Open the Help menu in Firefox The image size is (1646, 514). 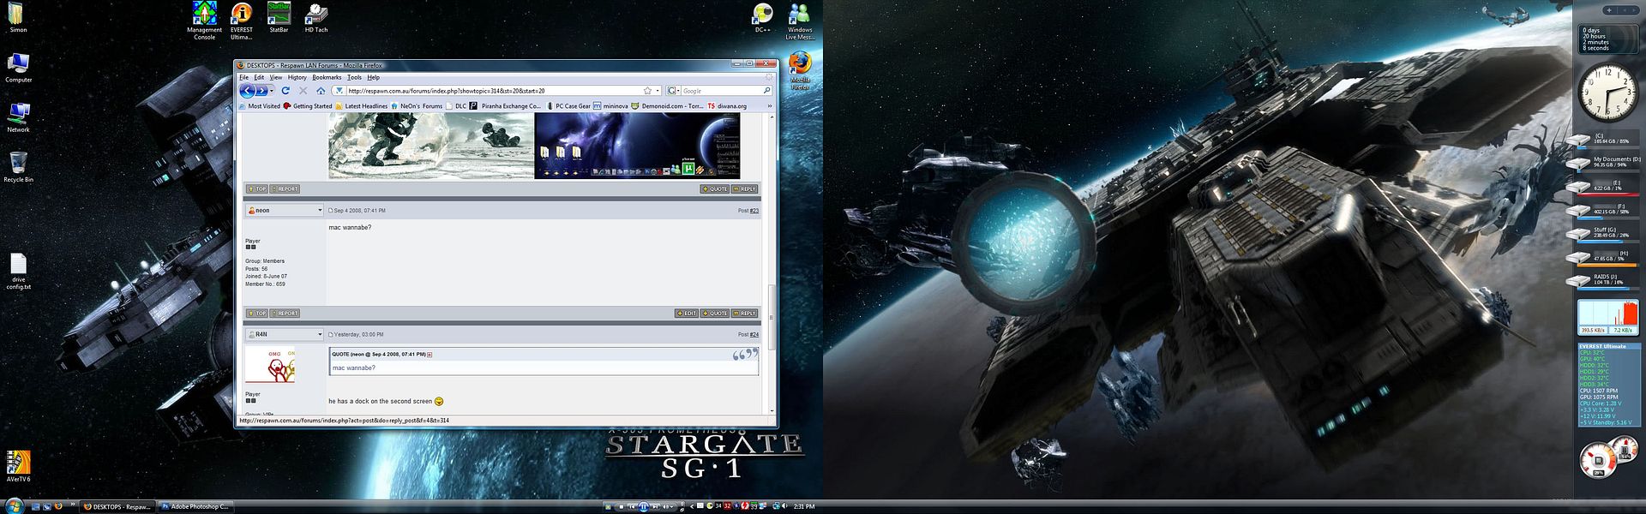[x=373, y=77]
